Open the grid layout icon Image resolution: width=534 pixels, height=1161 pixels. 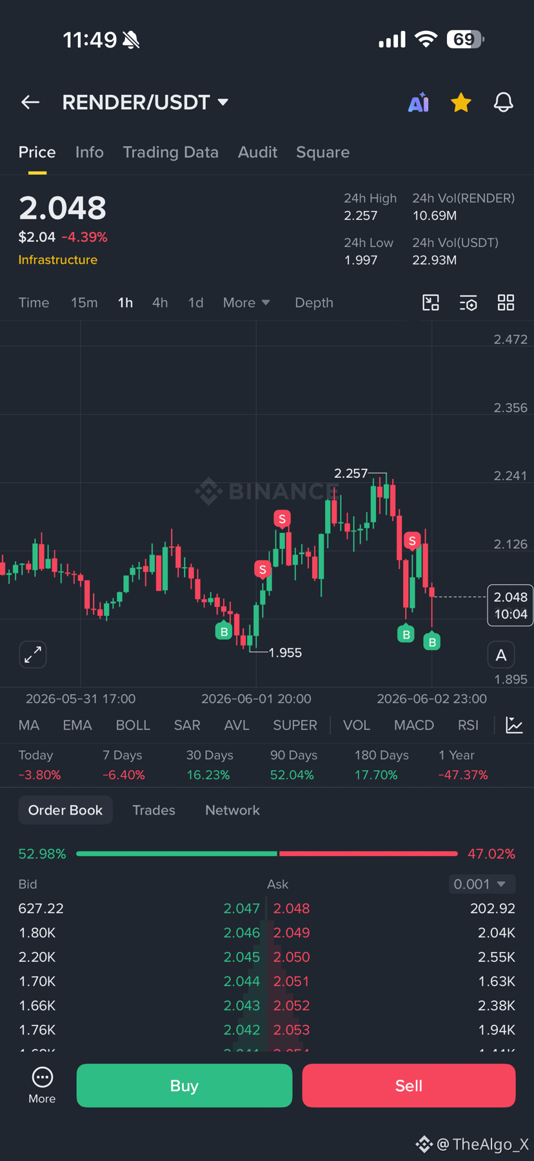506,303
